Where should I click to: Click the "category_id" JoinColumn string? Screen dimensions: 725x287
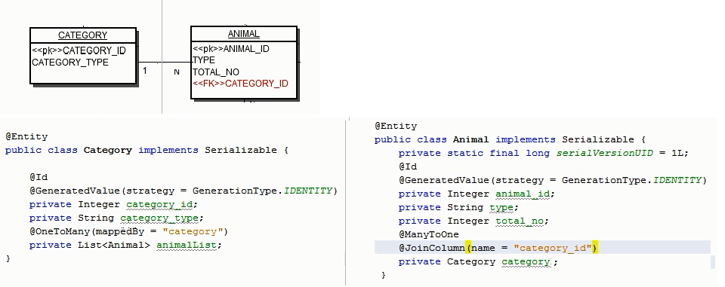click(553, 248)
